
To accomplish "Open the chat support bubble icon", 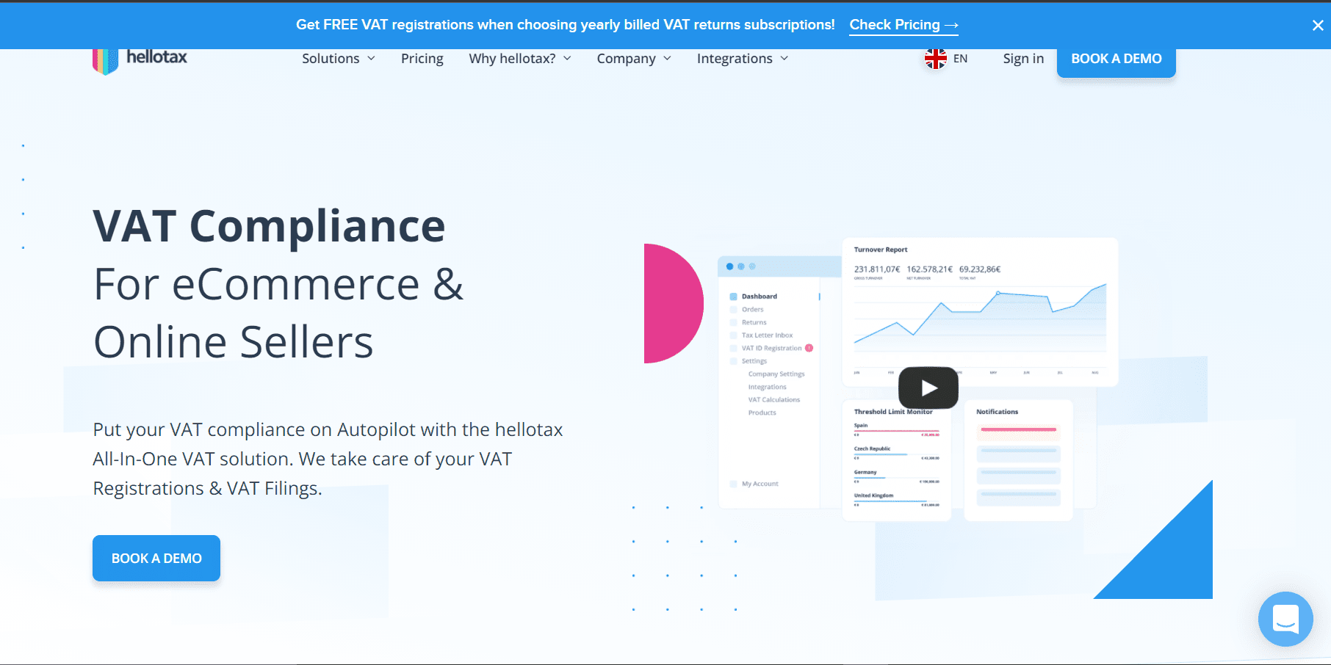I will (1285, 619).
